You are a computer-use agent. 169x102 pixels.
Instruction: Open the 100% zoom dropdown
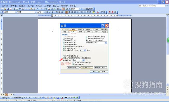coord(79,9)
